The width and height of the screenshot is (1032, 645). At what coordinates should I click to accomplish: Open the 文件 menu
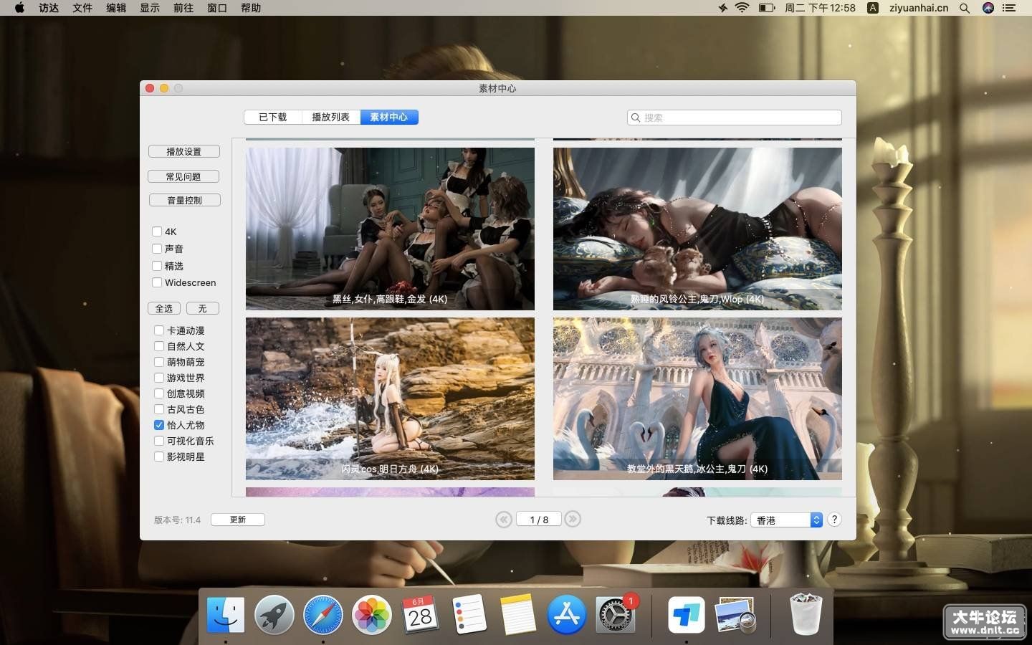tap(82, 8)
